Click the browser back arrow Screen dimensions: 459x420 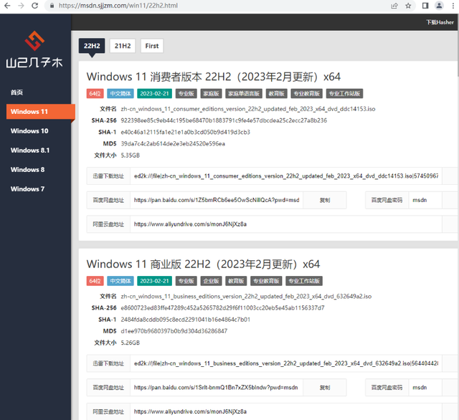coord(7,6)
